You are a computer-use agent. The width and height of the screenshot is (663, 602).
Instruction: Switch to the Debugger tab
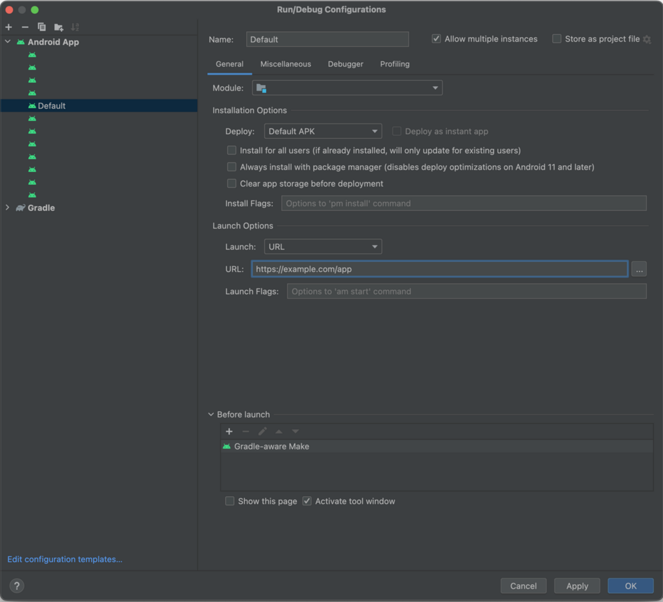pyautogui.click(x=345, y=64)
